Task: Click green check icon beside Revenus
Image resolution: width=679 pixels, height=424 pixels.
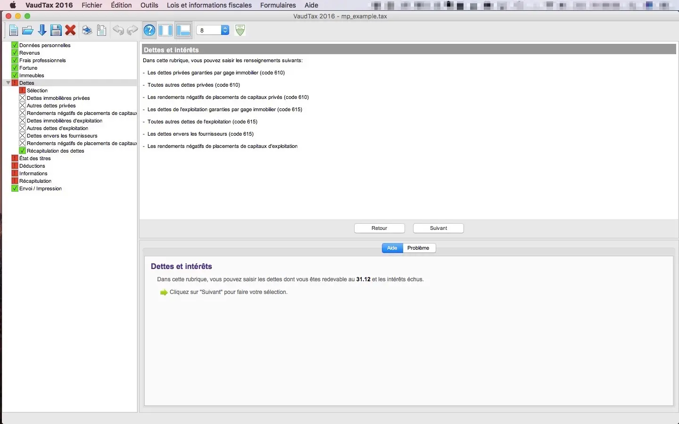Action: pyautogui.click(x=15, y=53)
